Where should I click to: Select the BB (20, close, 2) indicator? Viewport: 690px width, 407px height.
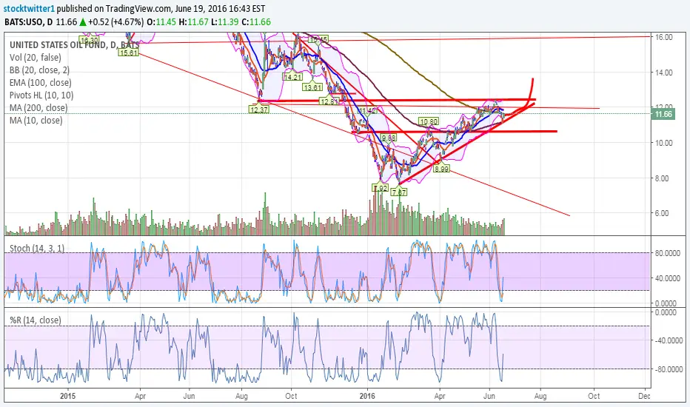tap(39, 70)
